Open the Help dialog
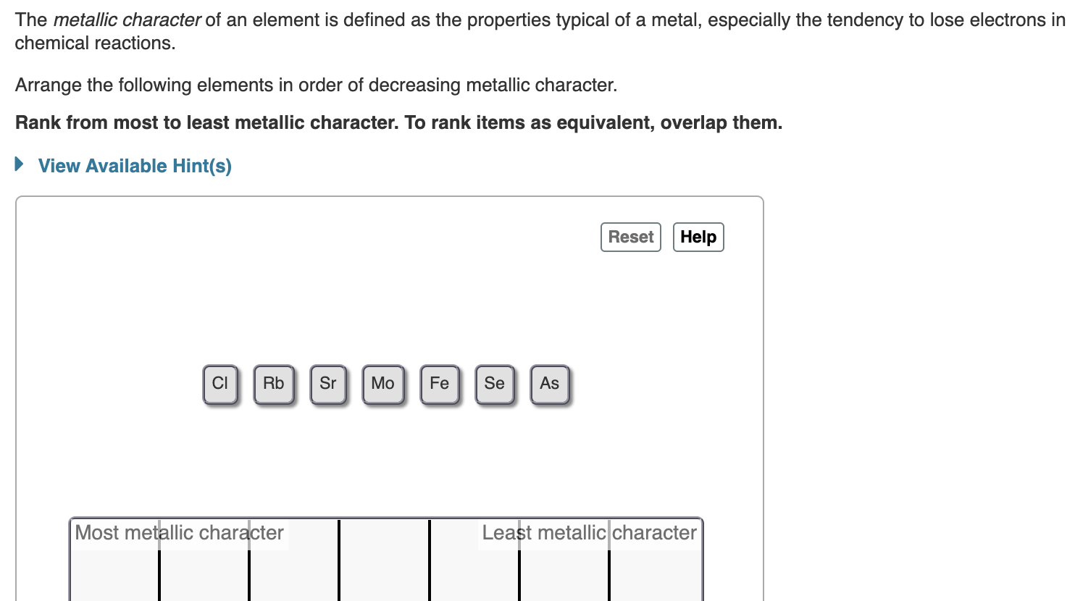 pos(698,237)
